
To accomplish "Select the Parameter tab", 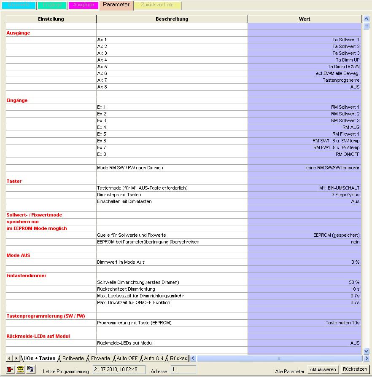I will 116,5.
